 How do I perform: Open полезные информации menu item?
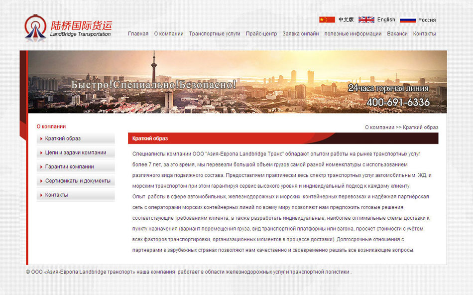click(x=353, y=34)
